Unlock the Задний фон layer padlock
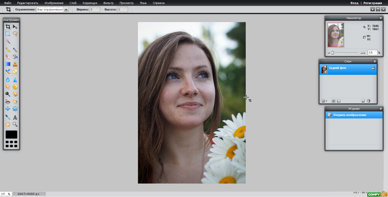388x197 pixels. [x=373, y=68]
